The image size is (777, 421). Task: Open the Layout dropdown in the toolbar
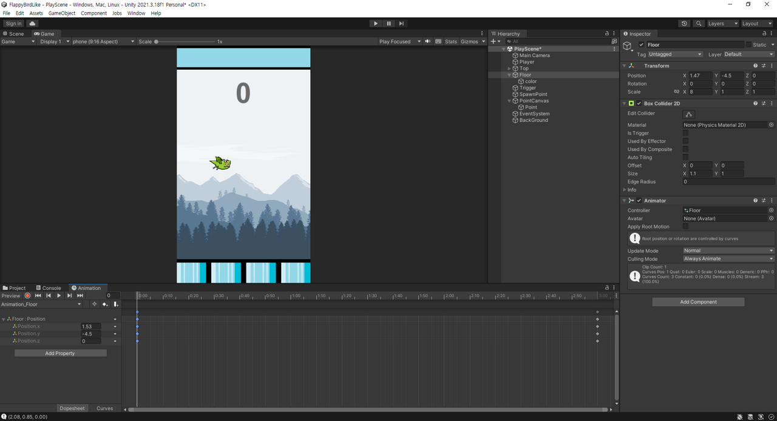click(758, 24)
